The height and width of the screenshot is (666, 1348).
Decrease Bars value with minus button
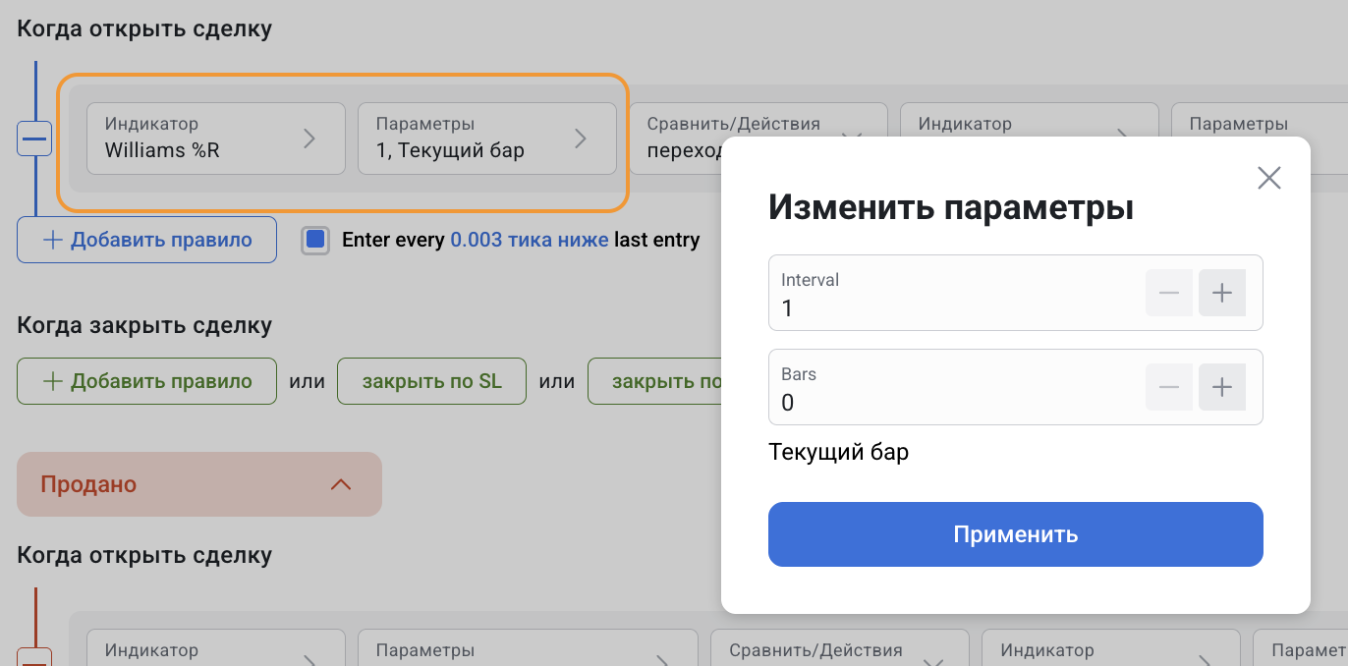1169,387
